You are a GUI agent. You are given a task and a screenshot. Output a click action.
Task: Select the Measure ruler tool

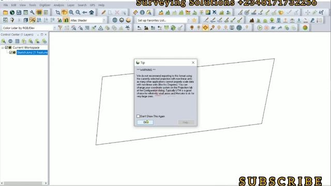(136, 12)
